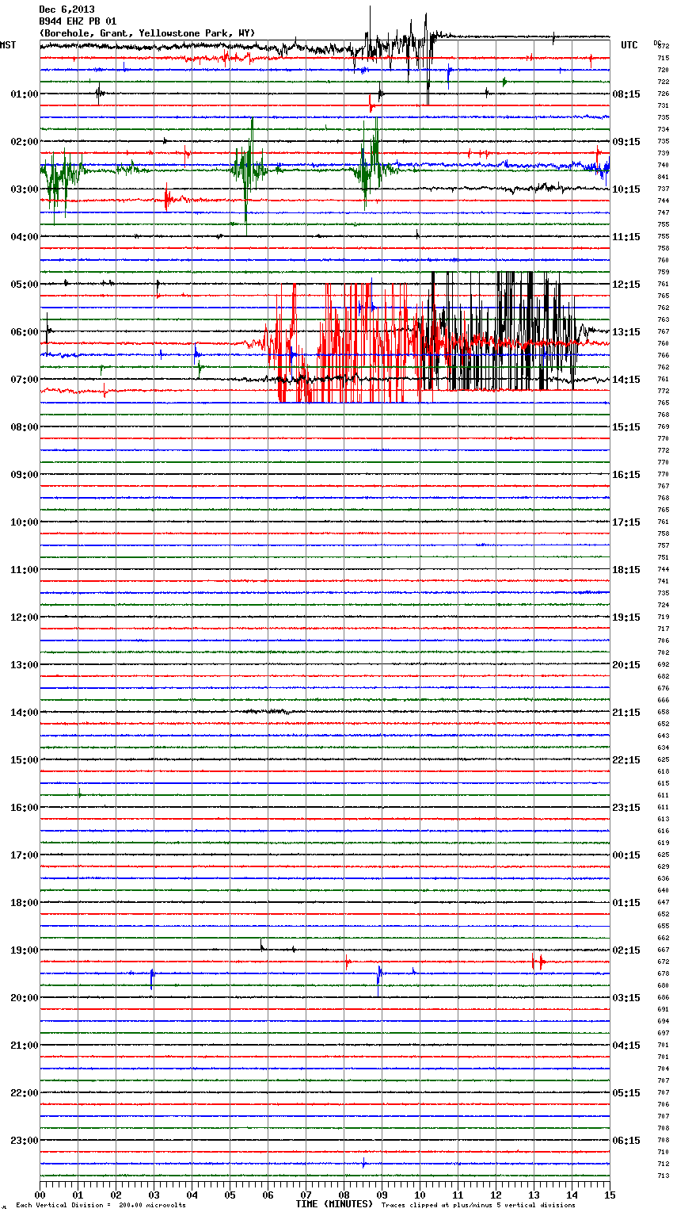Select the 07:00 MST row label
Screen dimensions: 673x1216
click(x=24, y=380)
